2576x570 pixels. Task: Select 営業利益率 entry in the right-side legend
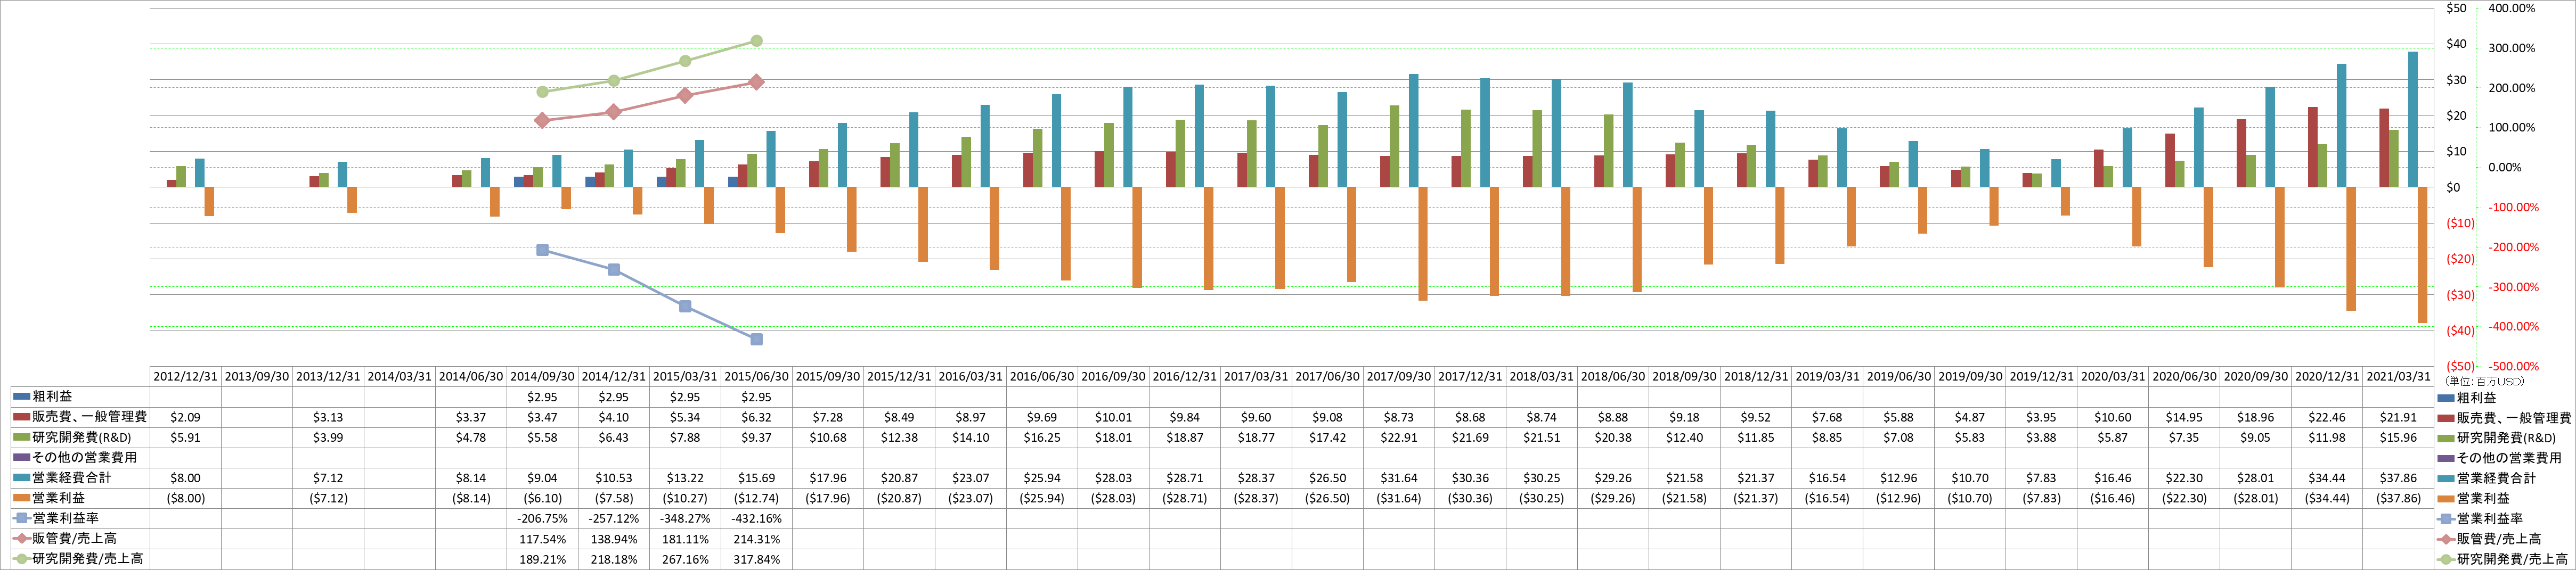[x=2479, y=518]
